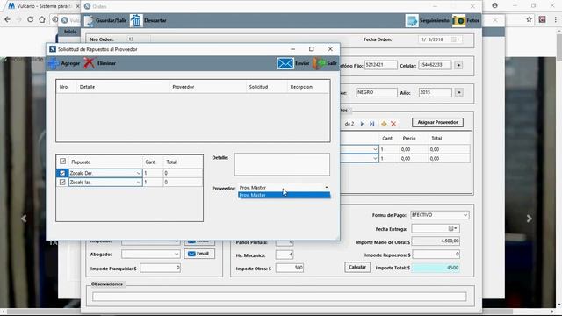
Task: Click previous slide arrow on webpage
Action: tap(24, 219)
